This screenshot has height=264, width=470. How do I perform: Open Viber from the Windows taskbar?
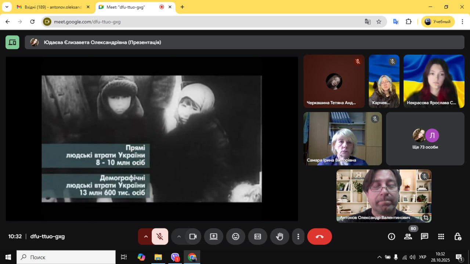[x=175, y=257]
